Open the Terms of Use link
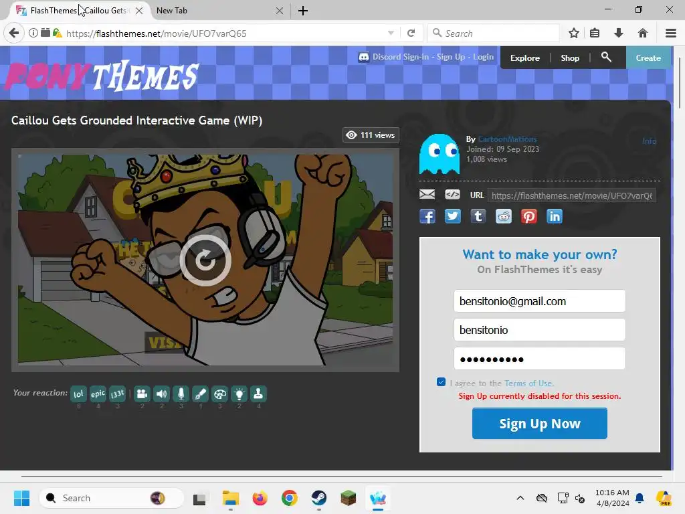 coord(528,383)
